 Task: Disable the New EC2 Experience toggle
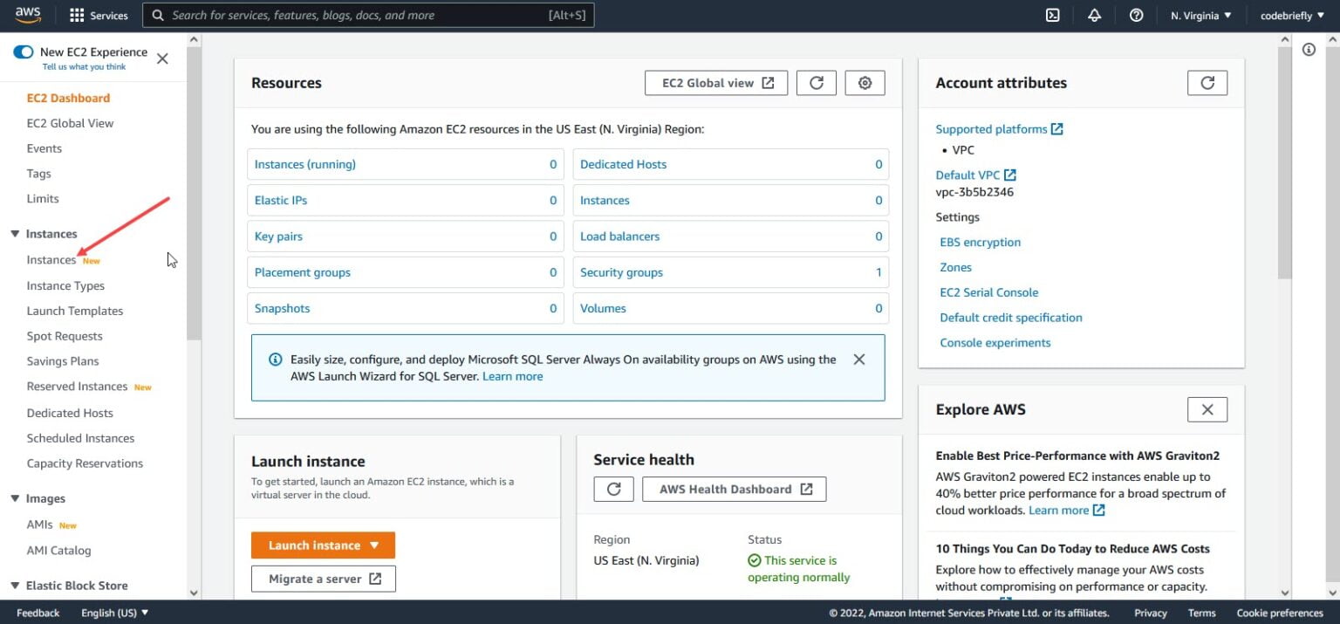point(24,52)
